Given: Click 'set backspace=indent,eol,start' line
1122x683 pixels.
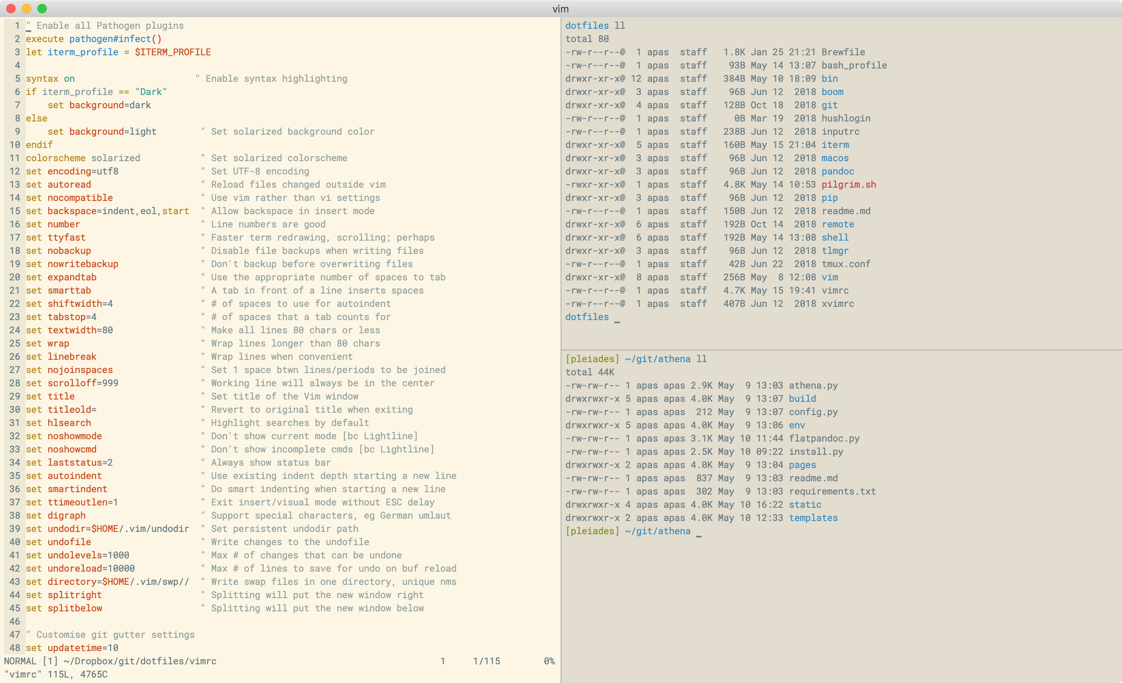Looking at the screenshot, I should [107, 211].
